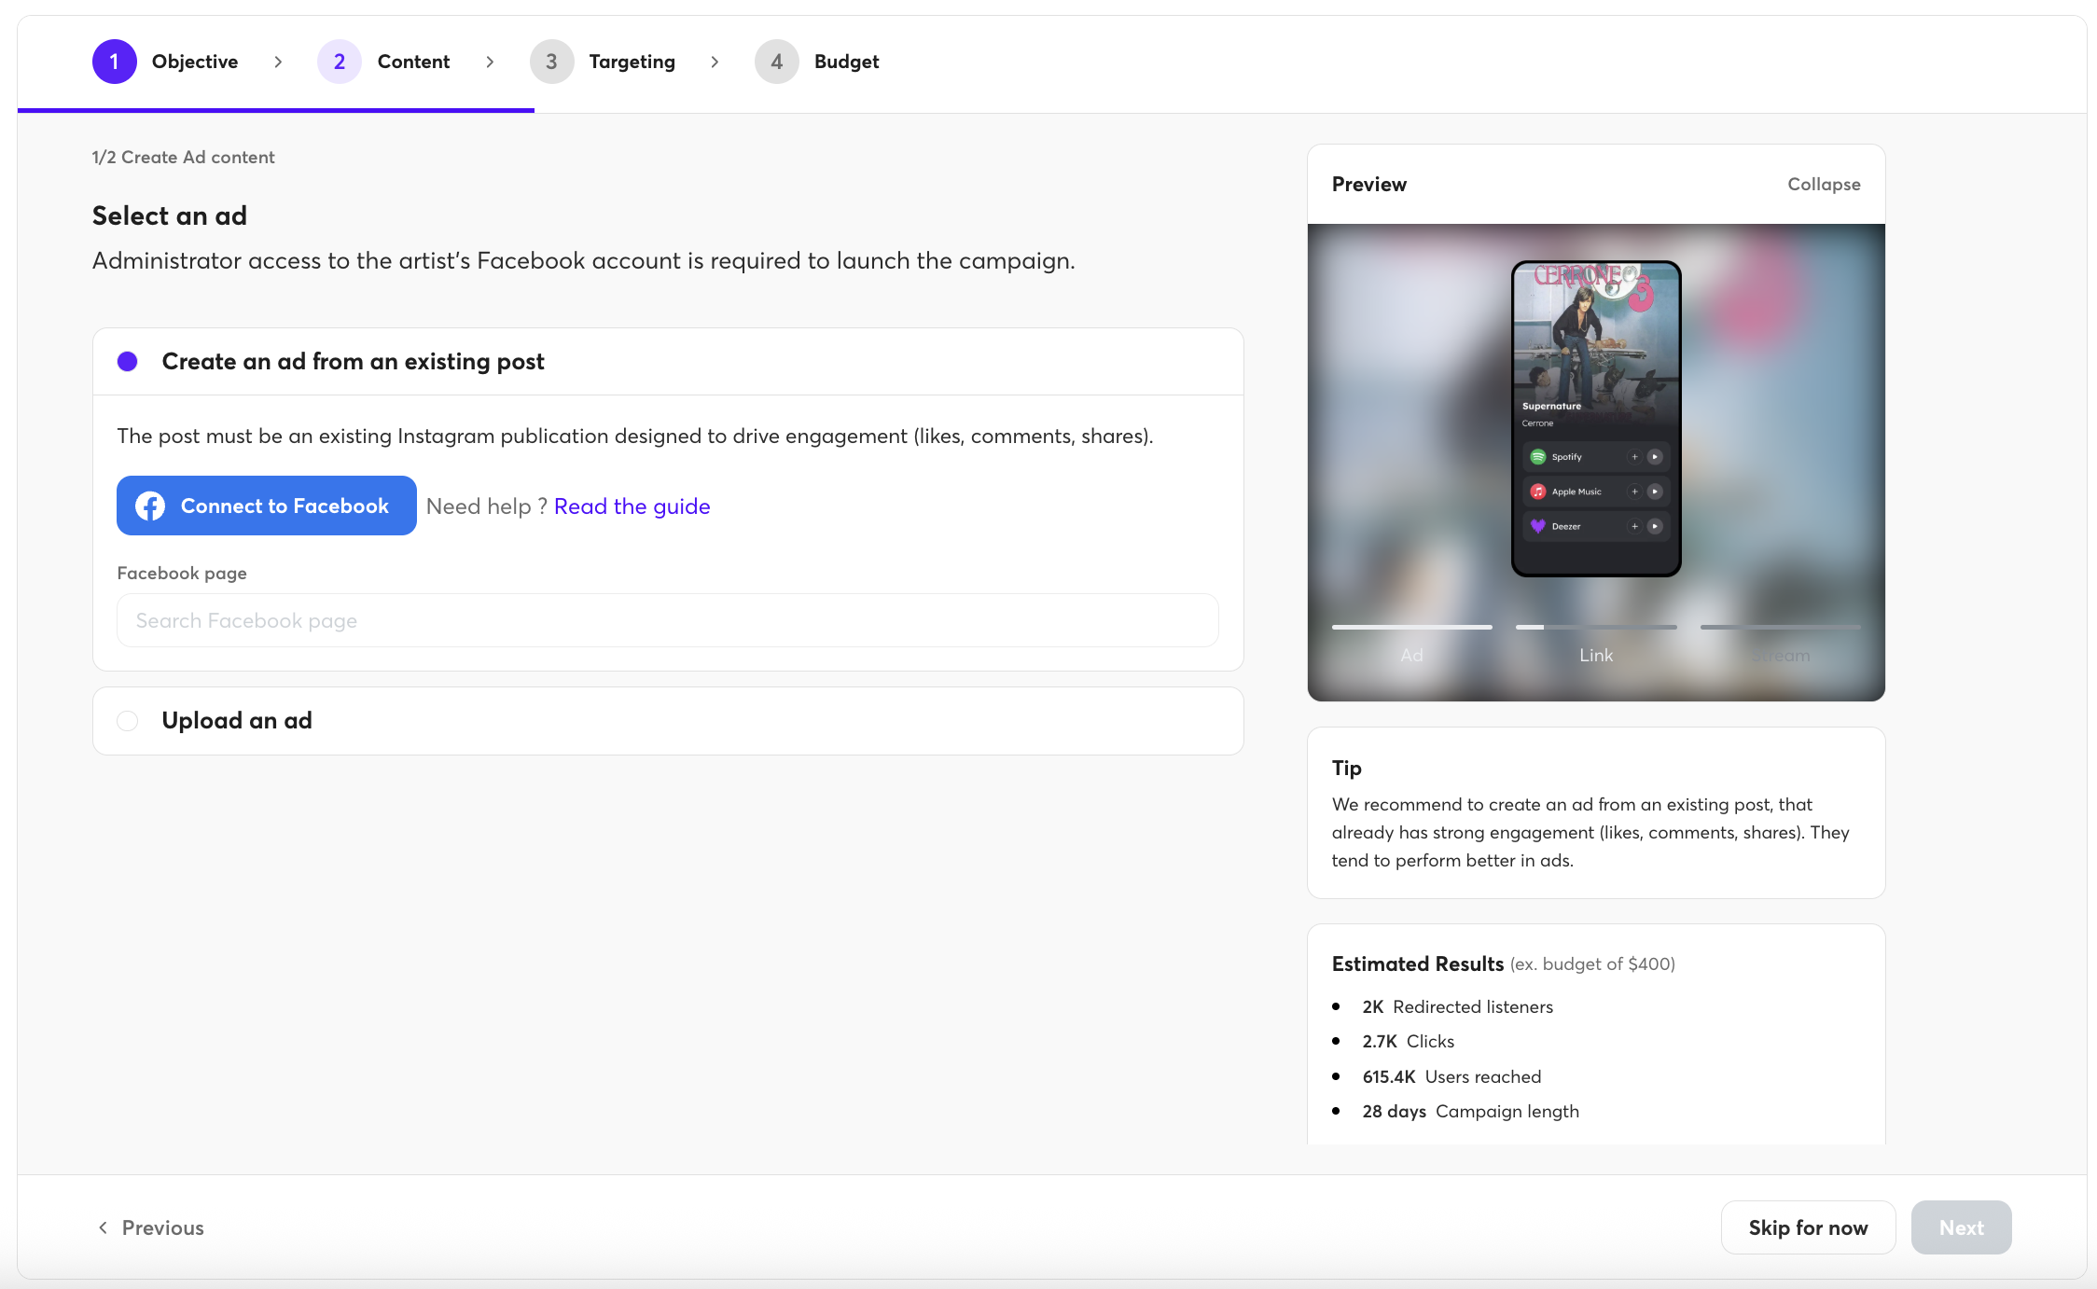Select the 'Upload an ad' radio option

coord(128,721)
